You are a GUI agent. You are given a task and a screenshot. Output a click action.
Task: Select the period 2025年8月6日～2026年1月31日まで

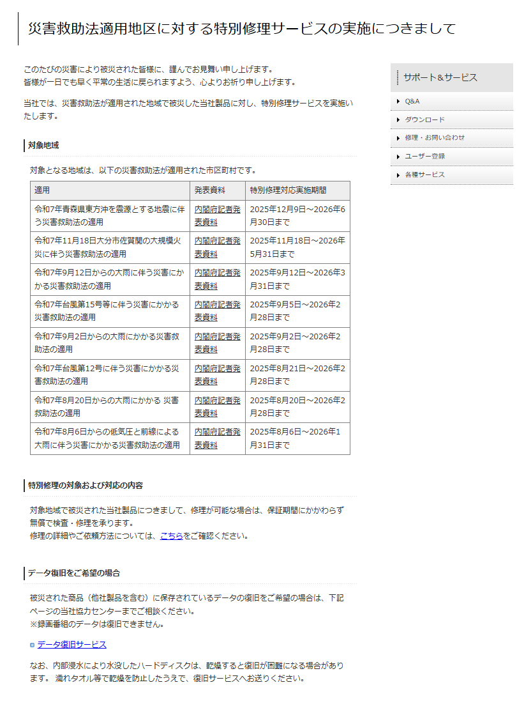(298, 438)
